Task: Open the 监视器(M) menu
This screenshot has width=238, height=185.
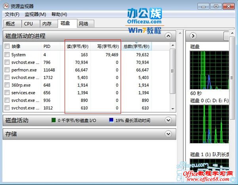Action: (x=35, y=14)
